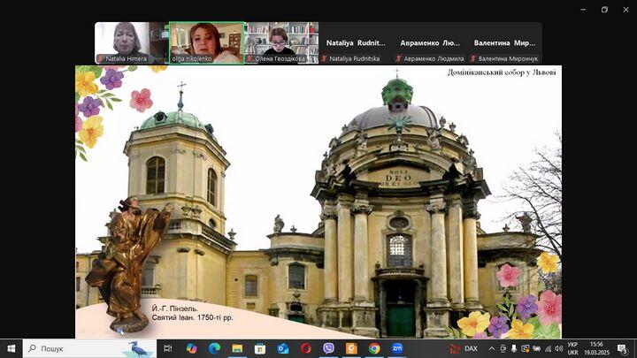Image resolution: width=637 pixels, height=358 pixels.
Task: Open the DAX stock widget
Action: click(464, 348)
